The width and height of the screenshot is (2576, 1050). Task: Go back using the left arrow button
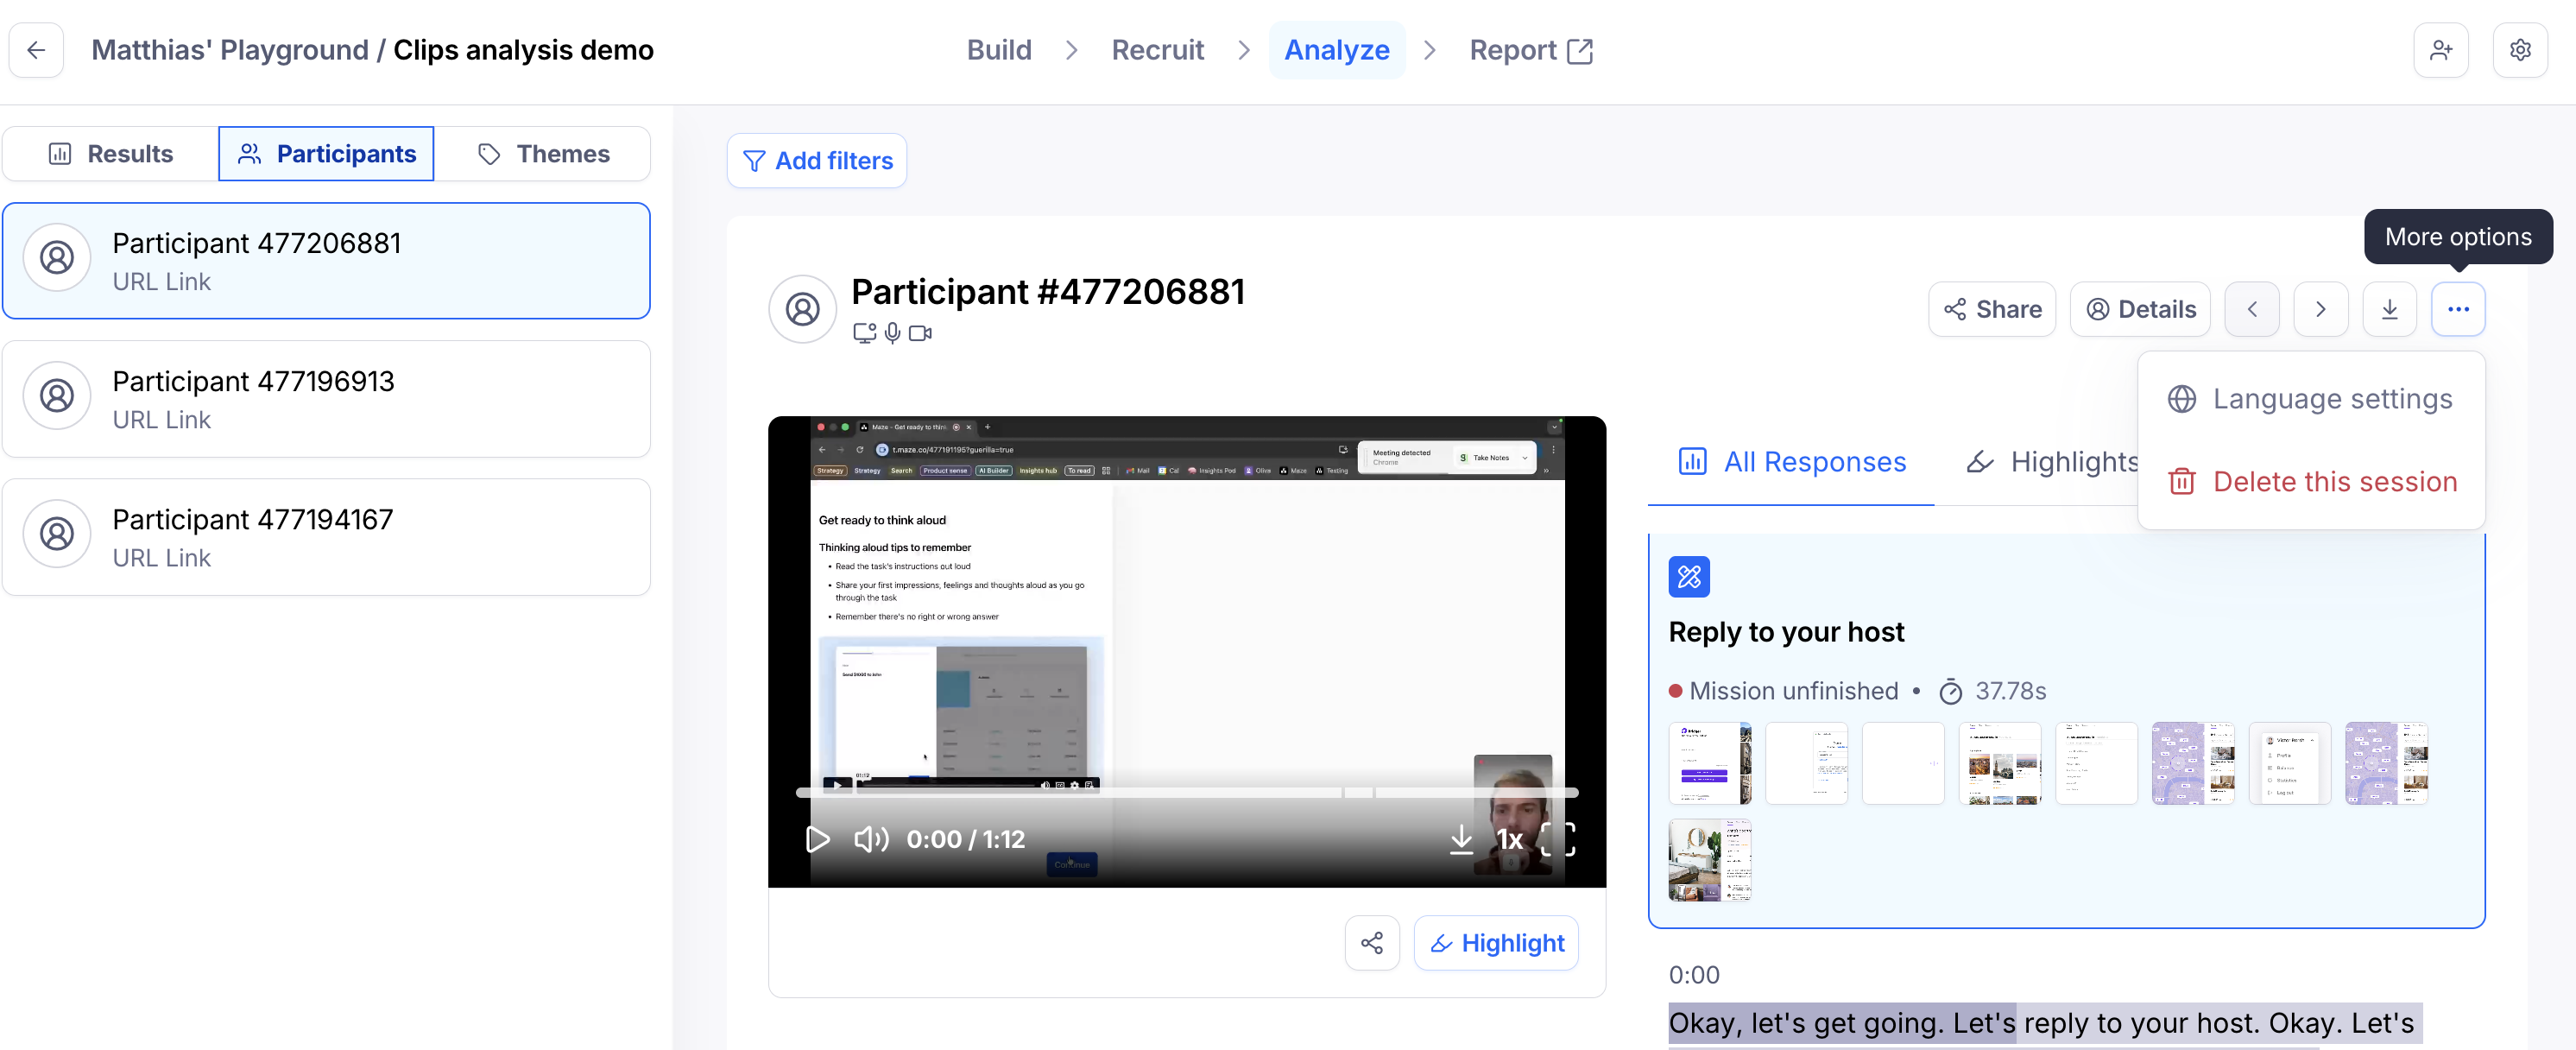coord(36,50)
